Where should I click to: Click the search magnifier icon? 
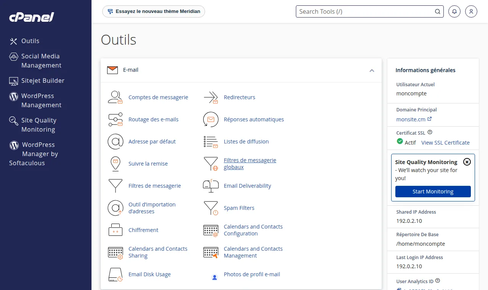tap(438, 11)
